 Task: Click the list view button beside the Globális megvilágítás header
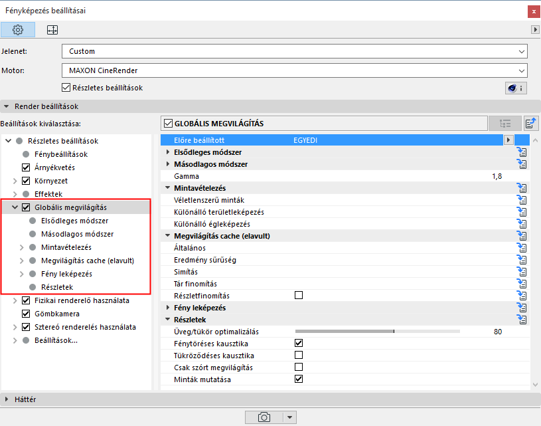coord(505,124)
